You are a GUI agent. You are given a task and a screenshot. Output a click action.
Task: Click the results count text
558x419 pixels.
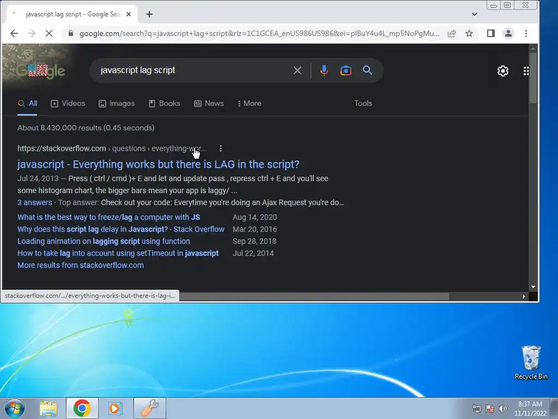(x=86, y=128)
